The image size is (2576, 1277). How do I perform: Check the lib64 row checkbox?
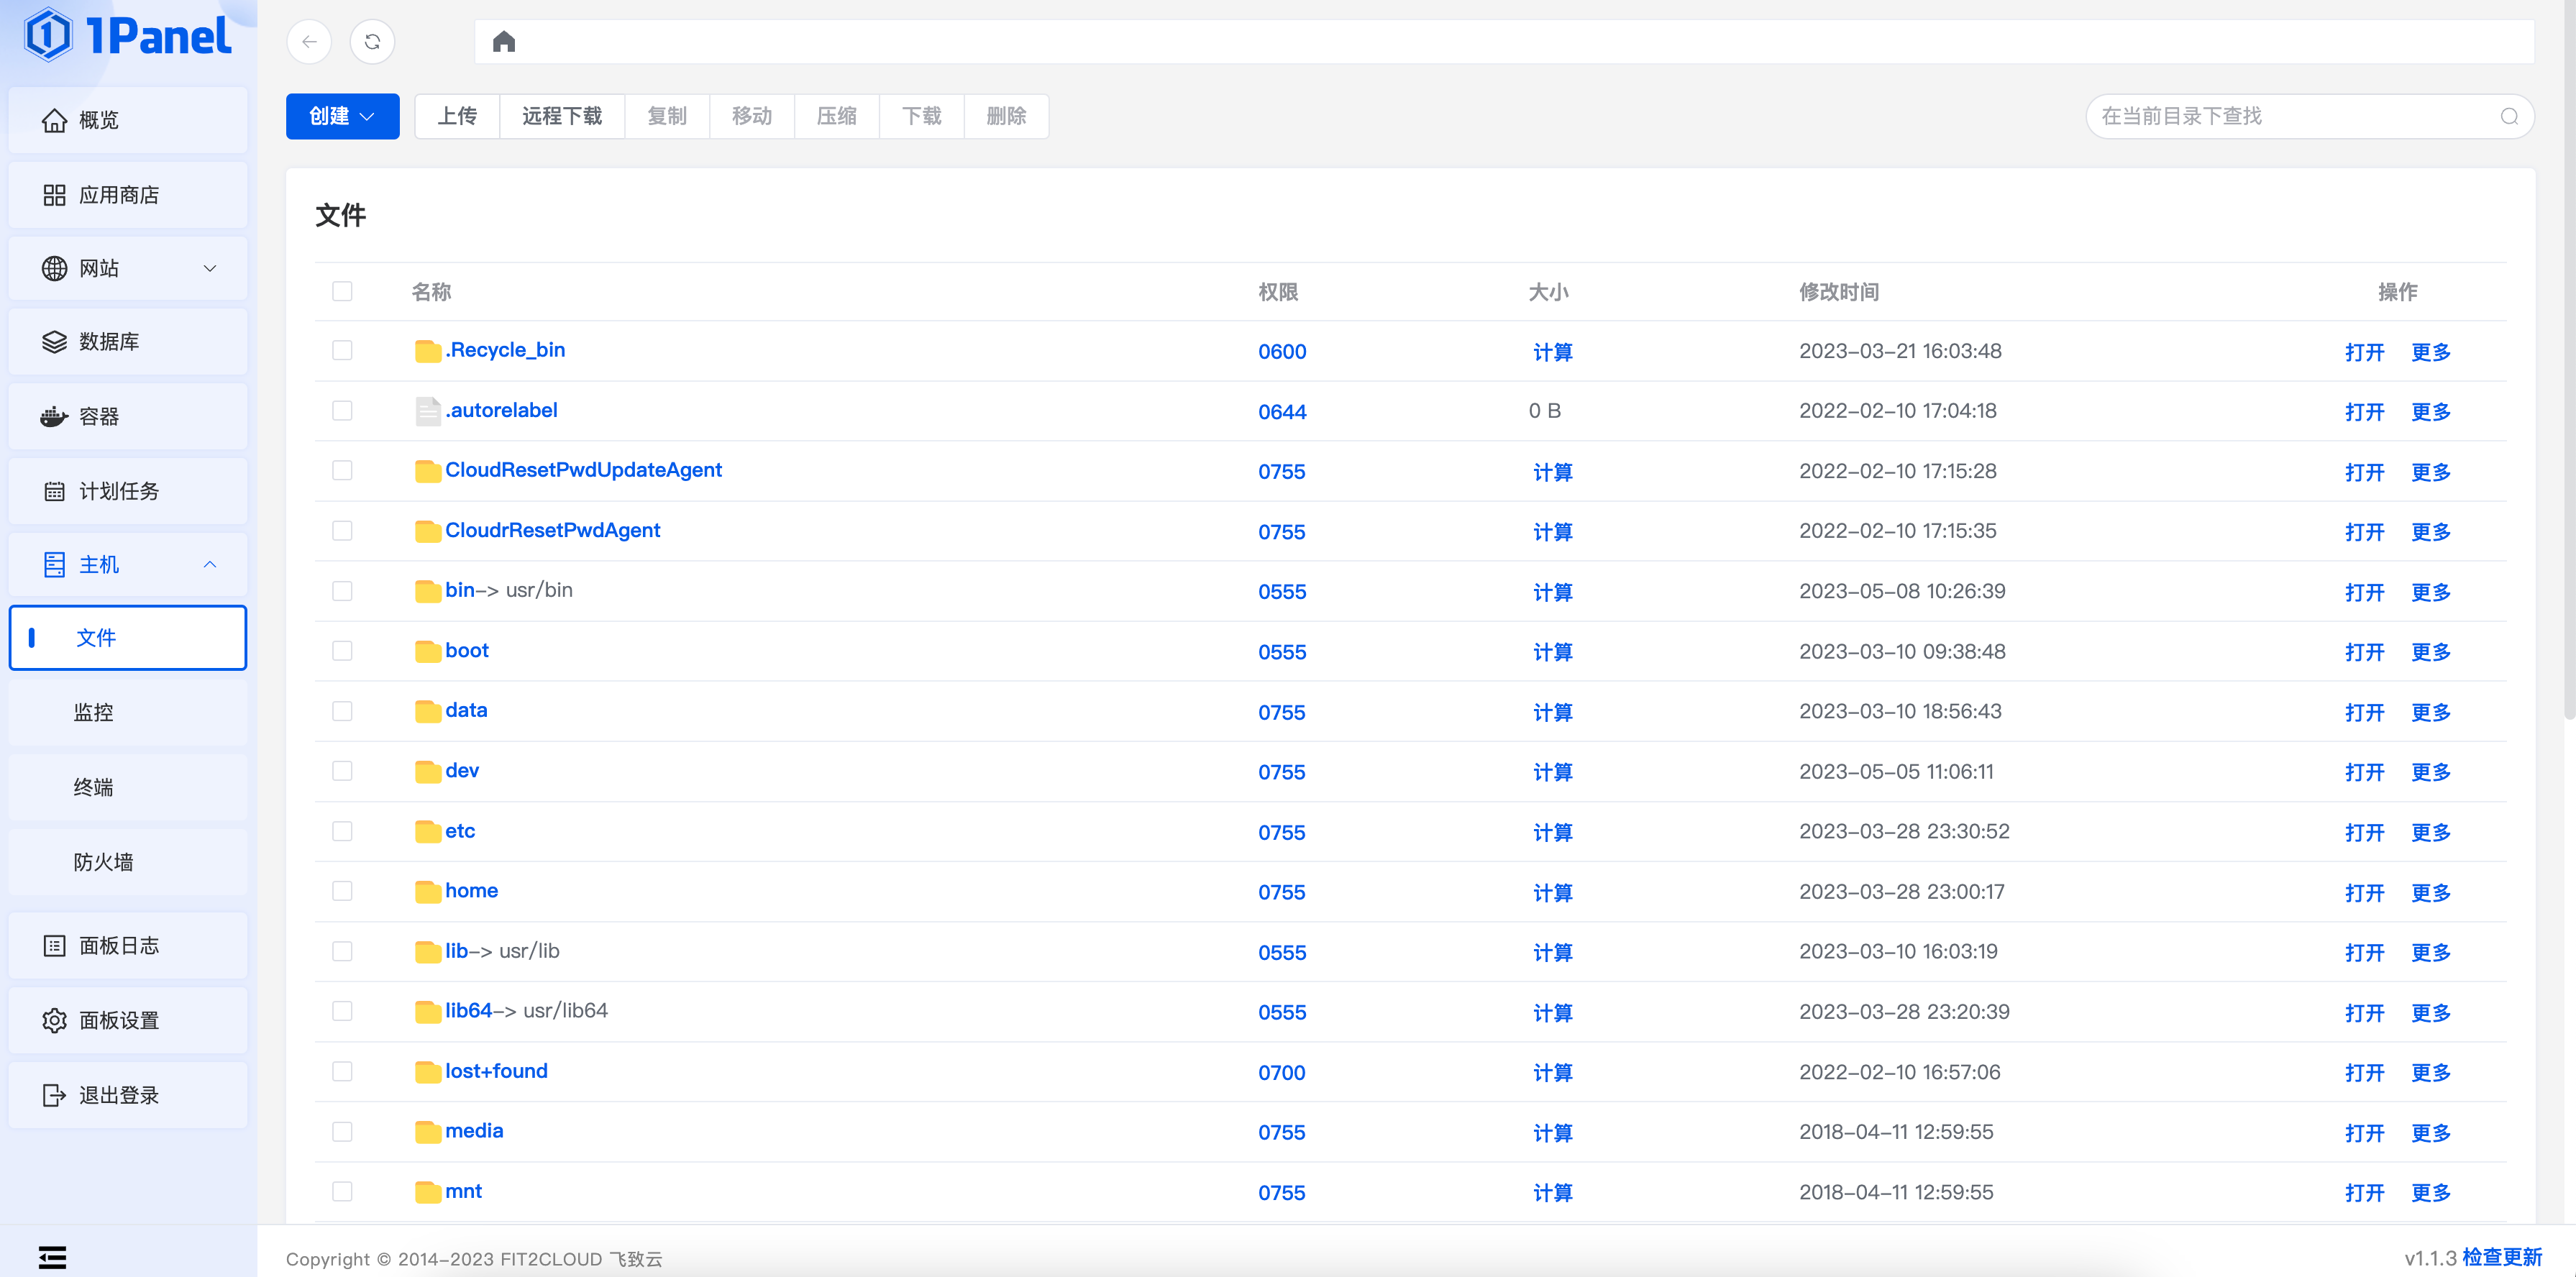click(342, 1011)
